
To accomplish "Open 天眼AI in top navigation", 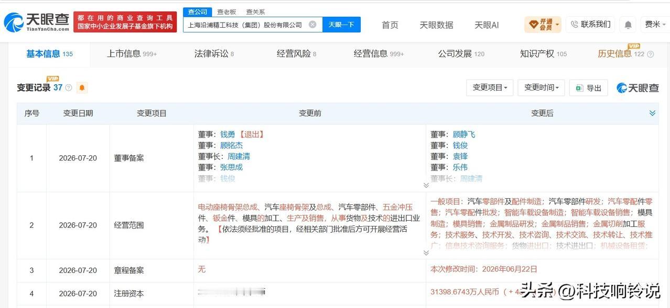I will pos(487,25).
